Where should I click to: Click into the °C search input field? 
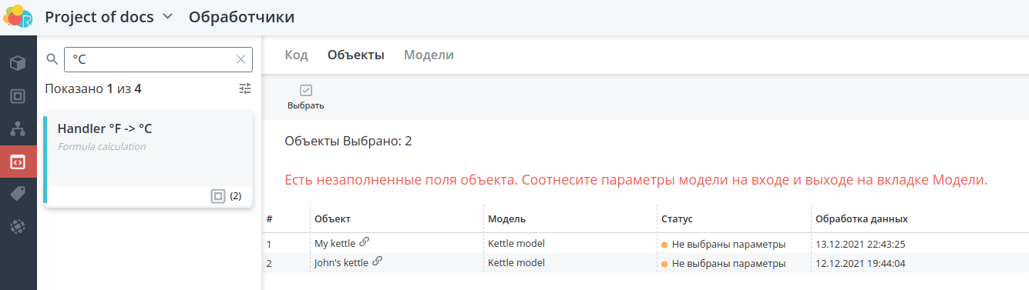coord(150,59)
